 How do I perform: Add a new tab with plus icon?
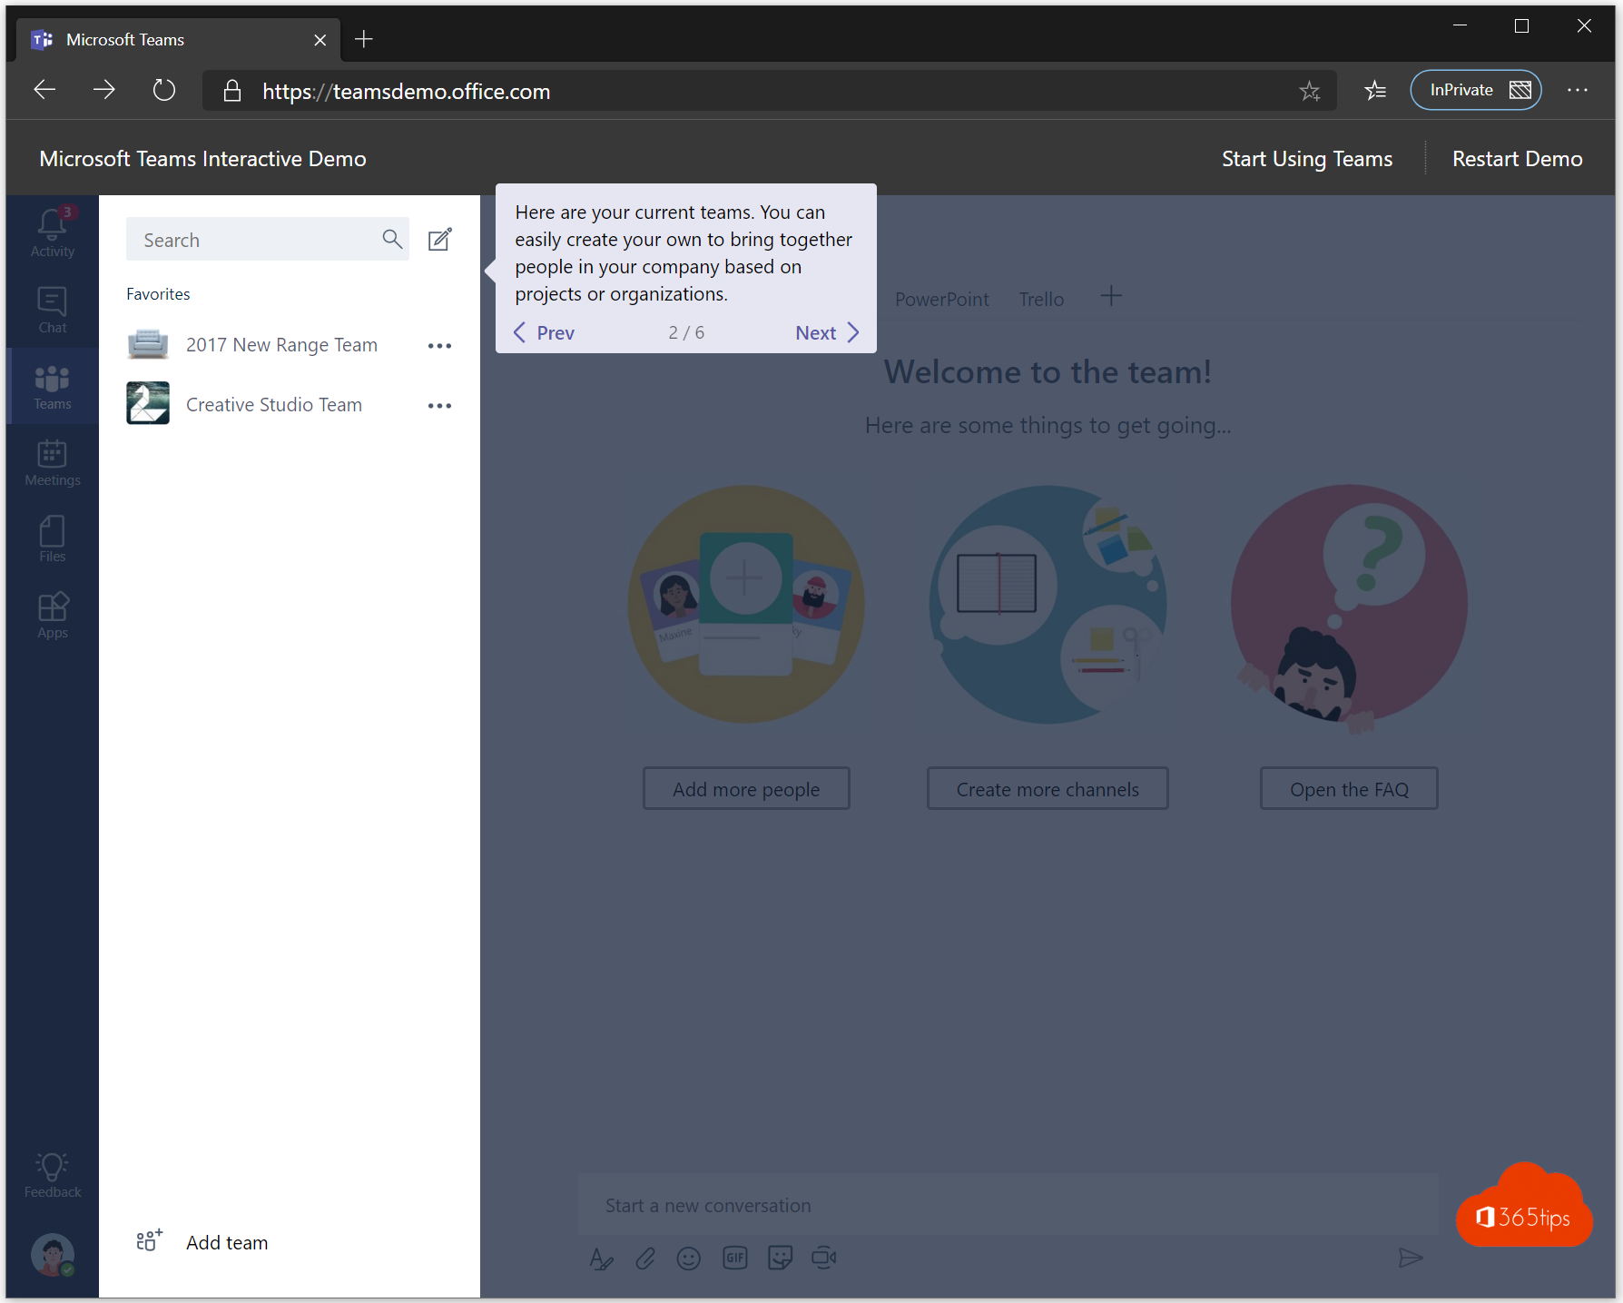coord(1111,296)
